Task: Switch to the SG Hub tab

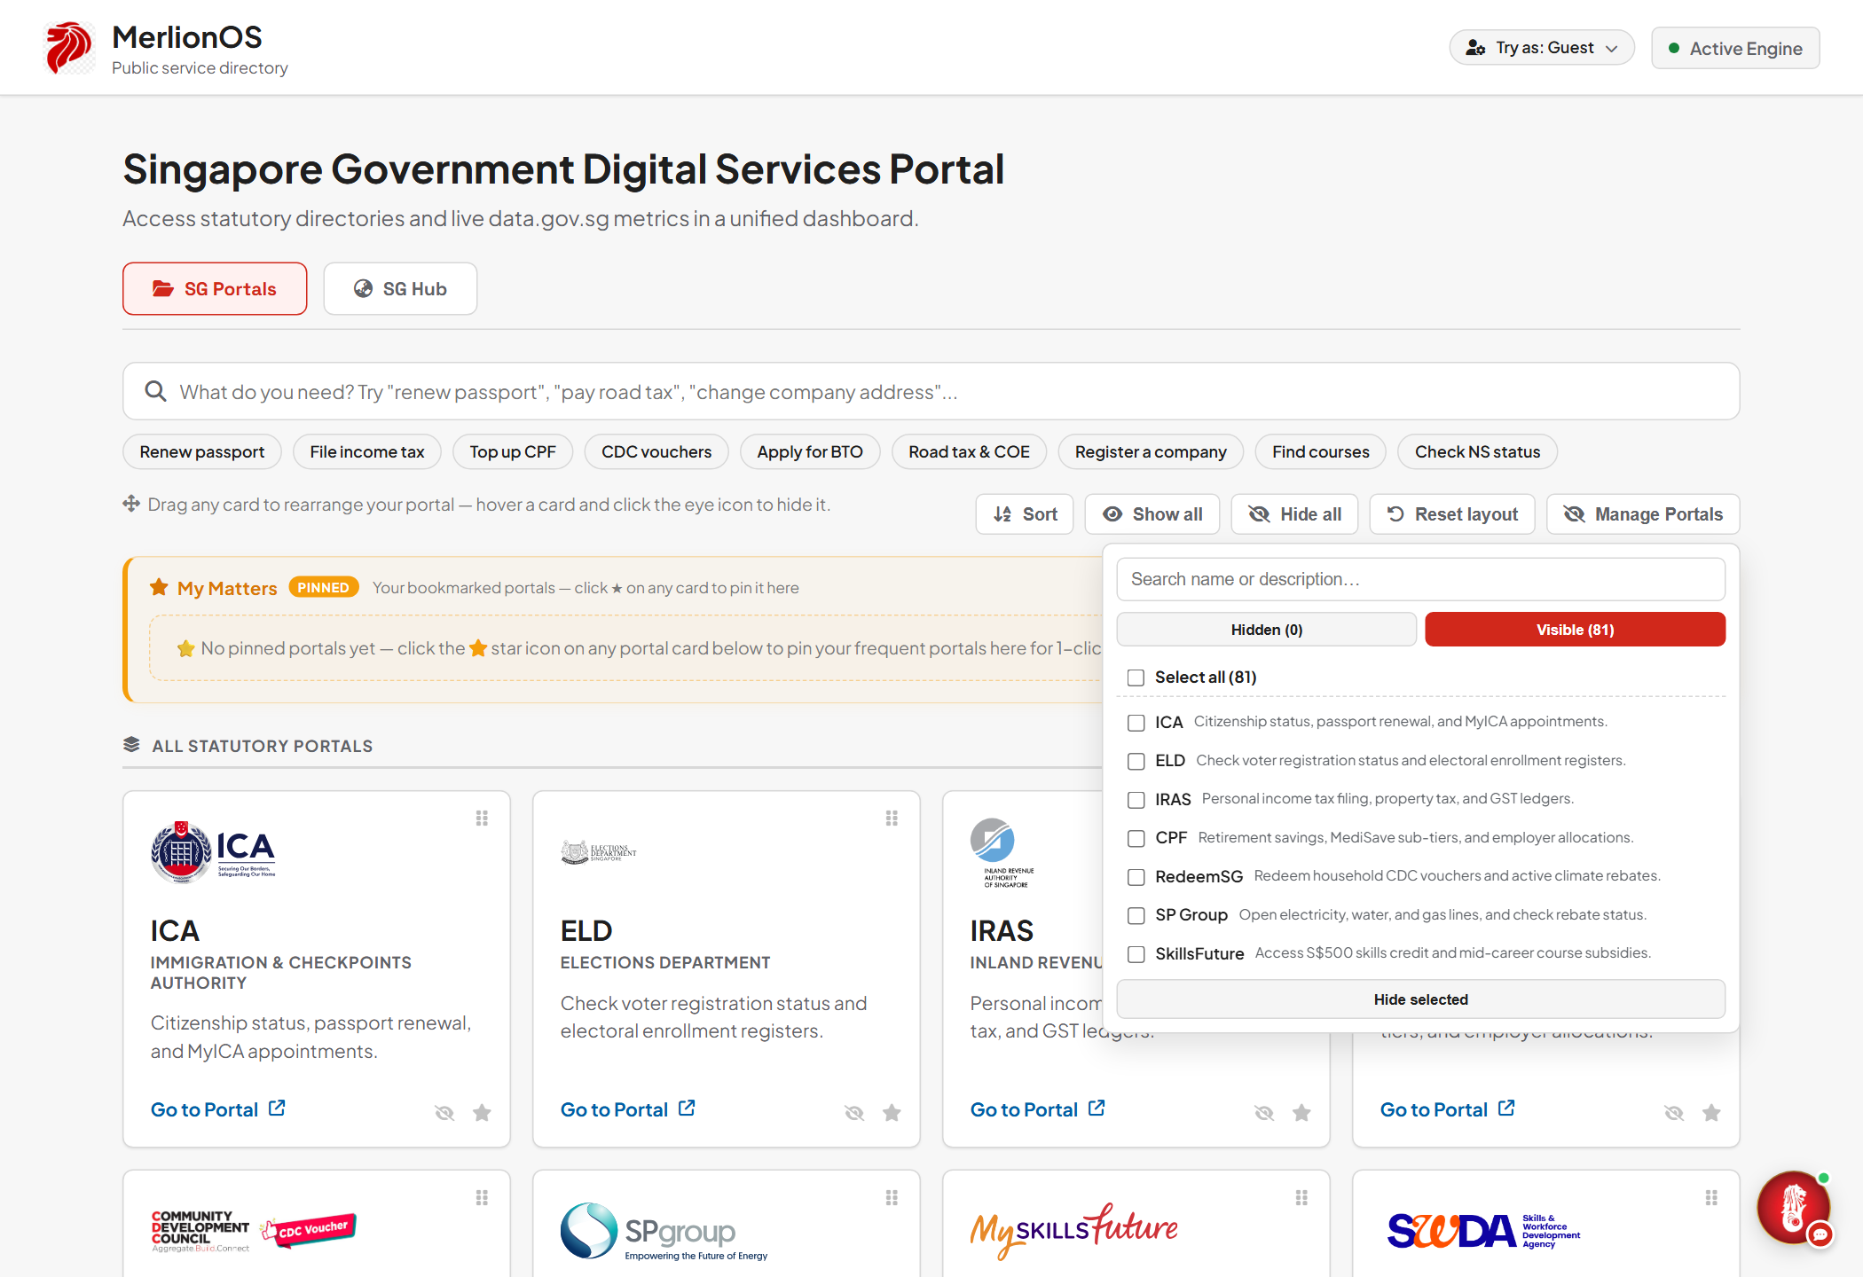Action: (x=400, y=289)
